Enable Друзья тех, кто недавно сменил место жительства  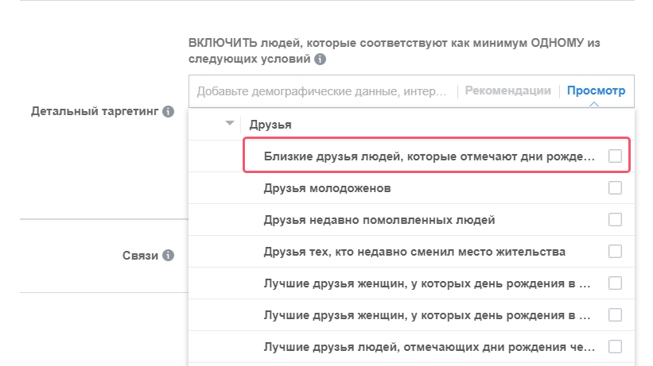(615, 251)
